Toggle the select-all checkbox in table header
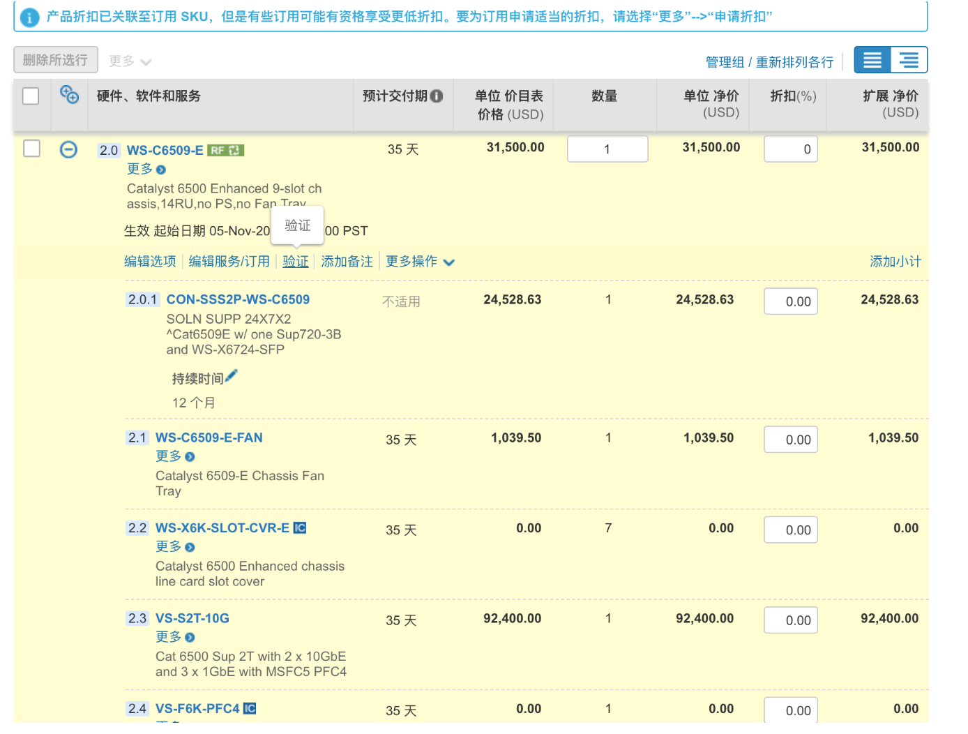Viewport: 968px width, 734px height. coord(31,96)
